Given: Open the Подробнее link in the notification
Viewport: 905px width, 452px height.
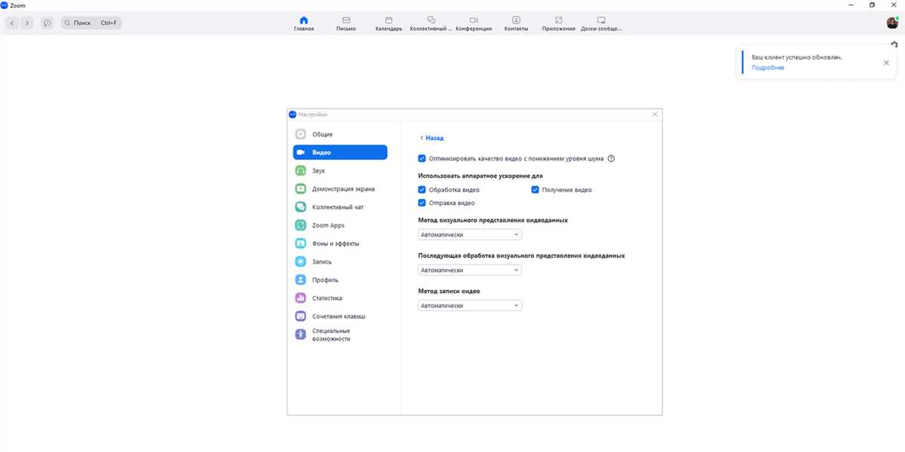Looking at the screenshot, I should point(768,68).
